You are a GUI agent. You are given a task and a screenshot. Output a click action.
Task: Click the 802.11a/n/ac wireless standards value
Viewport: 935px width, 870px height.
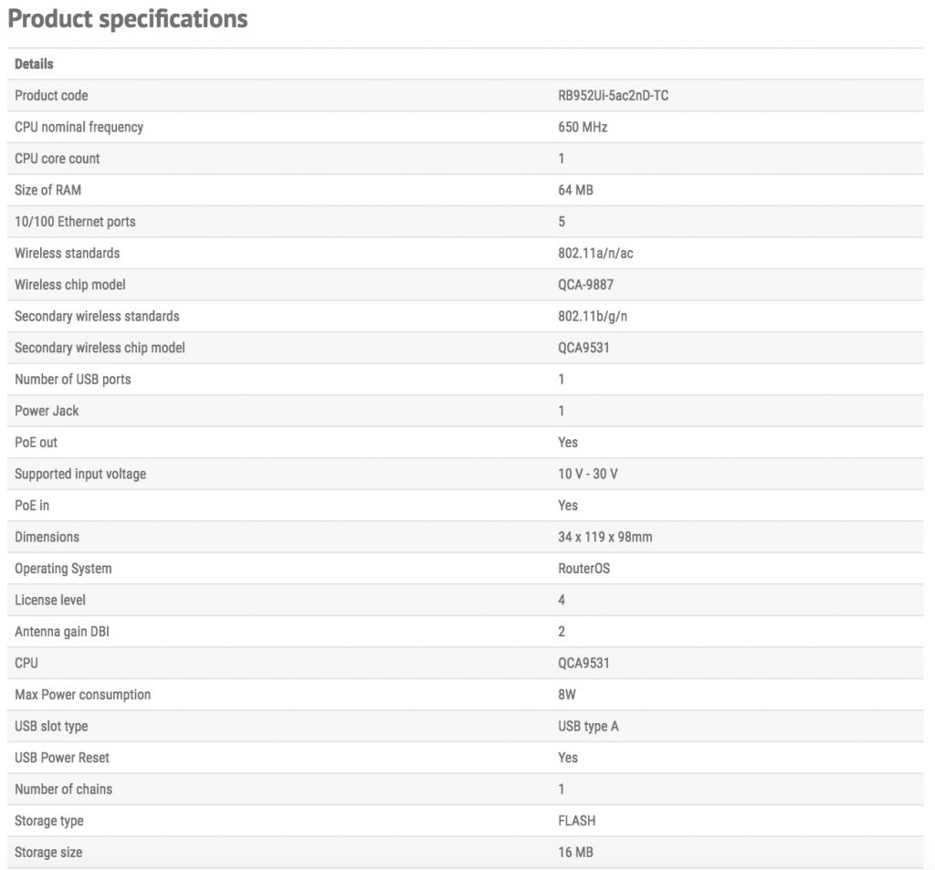[595, 253]
